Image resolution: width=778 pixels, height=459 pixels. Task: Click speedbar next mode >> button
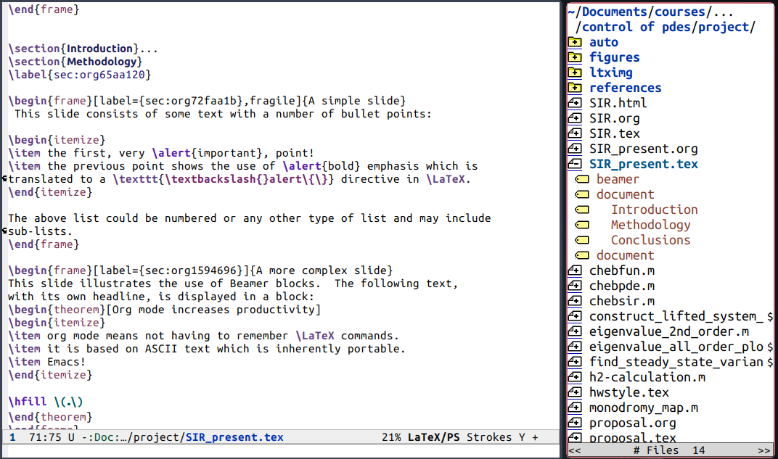click(x=764, y=450)
